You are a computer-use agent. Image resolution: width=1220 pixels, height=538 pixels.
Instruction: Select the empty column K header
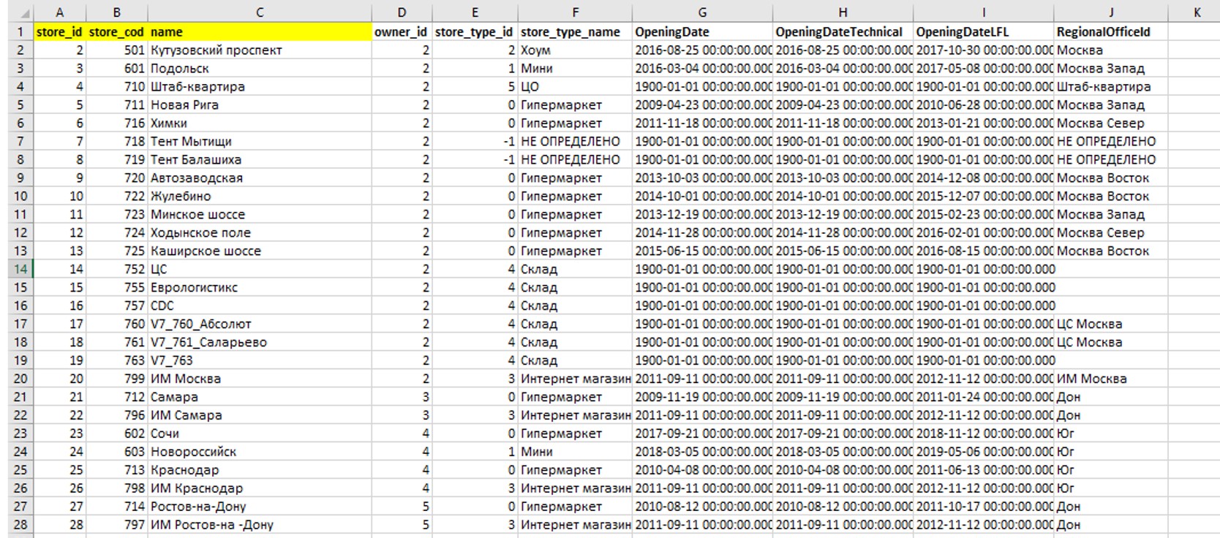coord(1197,12)
